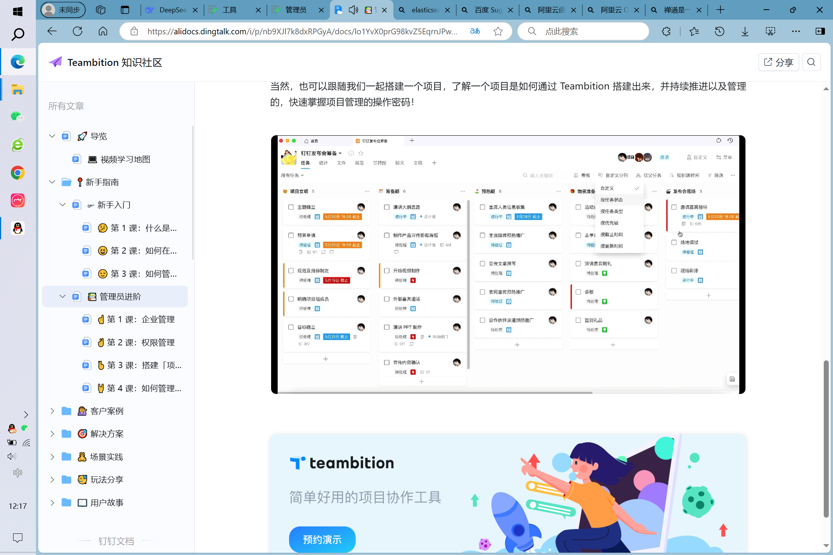
Task: Expand the 场景实践 folder
Action: point(52,457)
